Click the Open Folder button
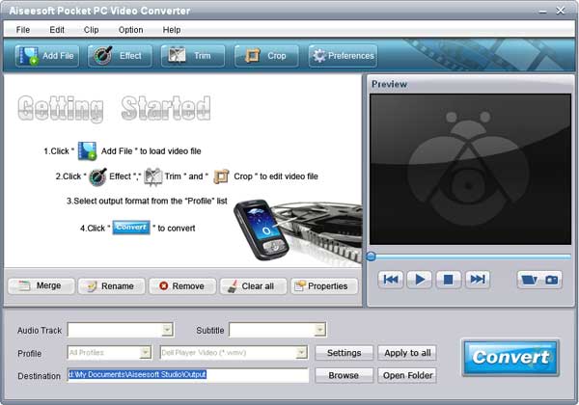Image resolution: width=579 pixels, height=405 pixels. coord(407,375)
